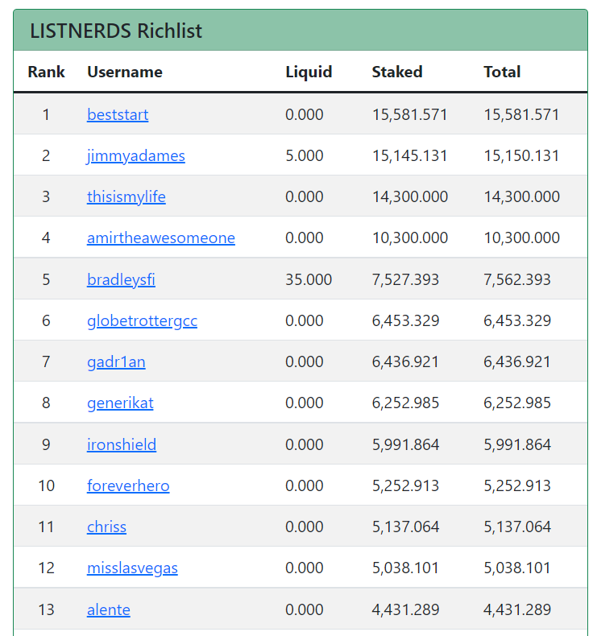Select ironshield total 5,991.864
This screenshot has height=636, width=597.
[x=517, y=445]
